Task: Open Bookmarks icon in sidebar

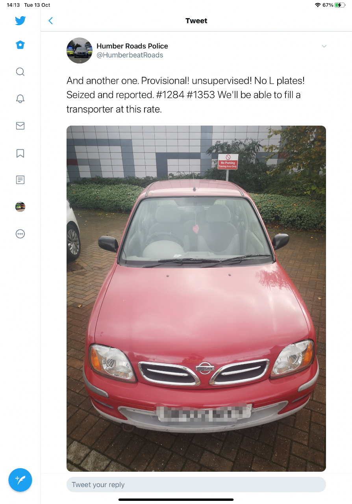Action: point(20,153)
